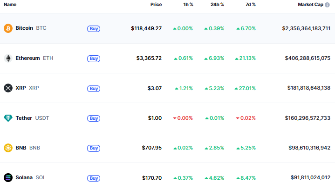
Task: Click the Solana logo icon
Action: [8, 177]
